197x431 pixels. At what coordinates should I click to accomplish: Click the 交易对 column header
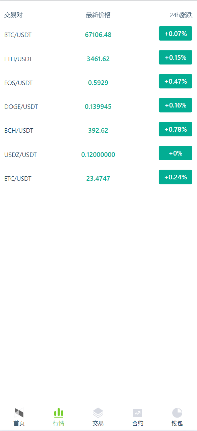(13, 15)
